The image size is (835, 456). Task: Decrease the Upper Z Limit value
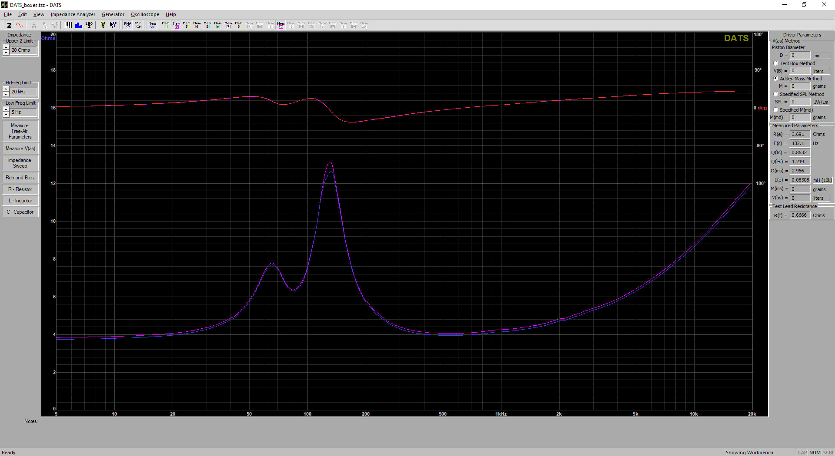click(x=6, y=53)
